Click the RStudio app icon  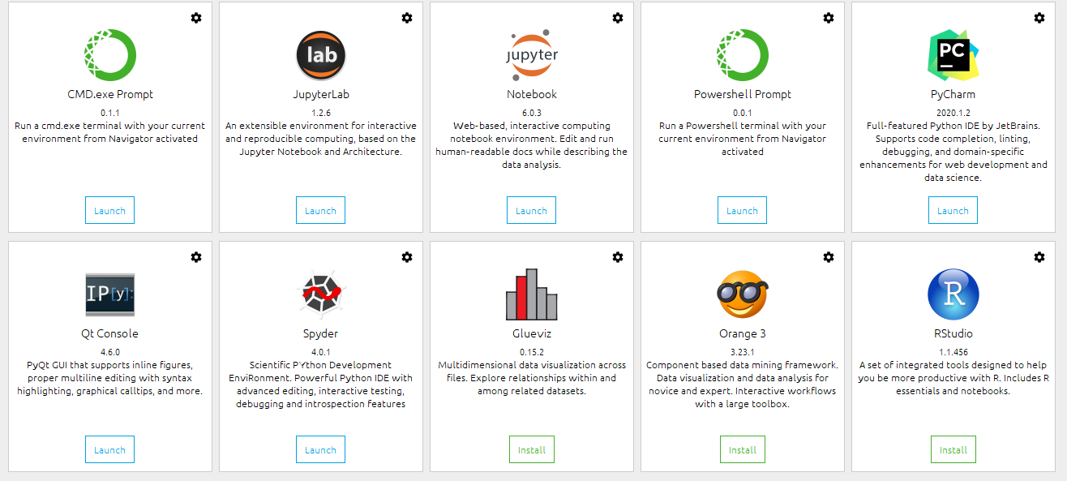tap(953, 294)
